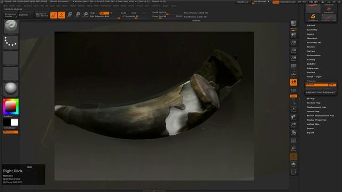The height and width of the screenshot is (192, 342).
Task: Toggle Transp transparency icon
Action: pos(293,149)
